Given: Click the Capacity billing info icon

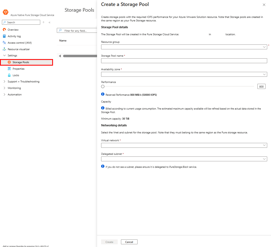Looking at the screenshot, I should [x=103, y=108].
